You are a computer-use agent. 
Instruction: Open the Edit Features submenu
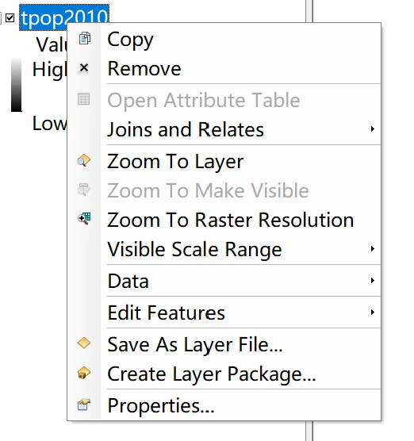224,313
